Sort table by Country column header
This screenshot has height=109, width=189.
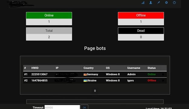[88, 68]
